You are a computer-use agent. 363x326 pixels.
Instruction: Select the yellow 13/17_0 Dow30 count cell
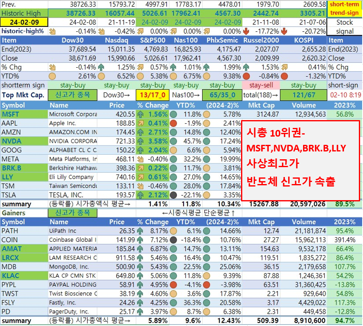[x=152, y=95]
